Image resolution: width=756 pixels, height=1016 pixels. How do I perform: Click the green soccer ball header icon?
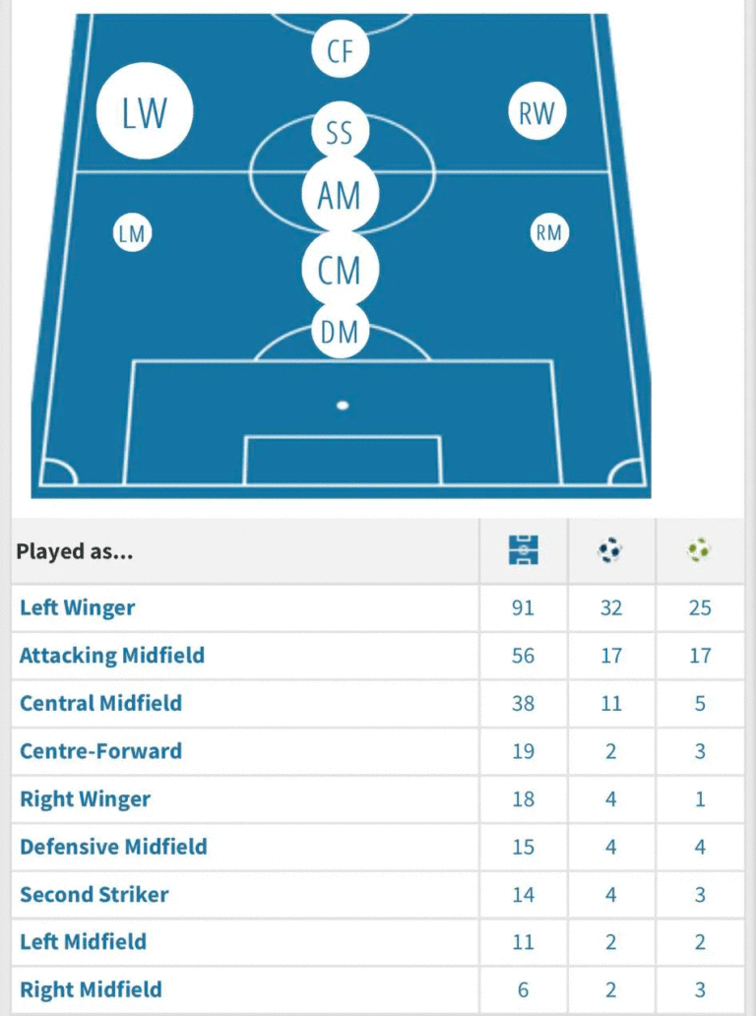pyautogui.click(x=700, y=550)
